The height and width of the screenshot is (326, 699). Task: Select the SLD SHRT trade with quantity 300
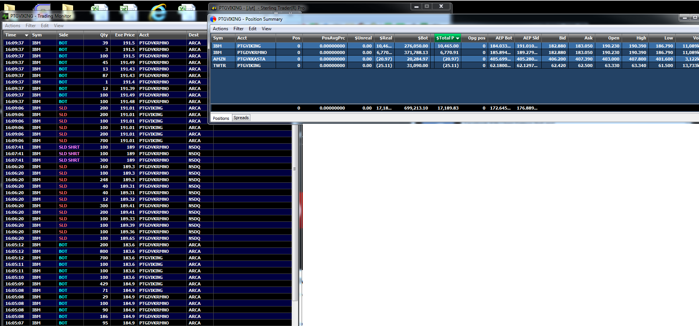pos(147,160)
